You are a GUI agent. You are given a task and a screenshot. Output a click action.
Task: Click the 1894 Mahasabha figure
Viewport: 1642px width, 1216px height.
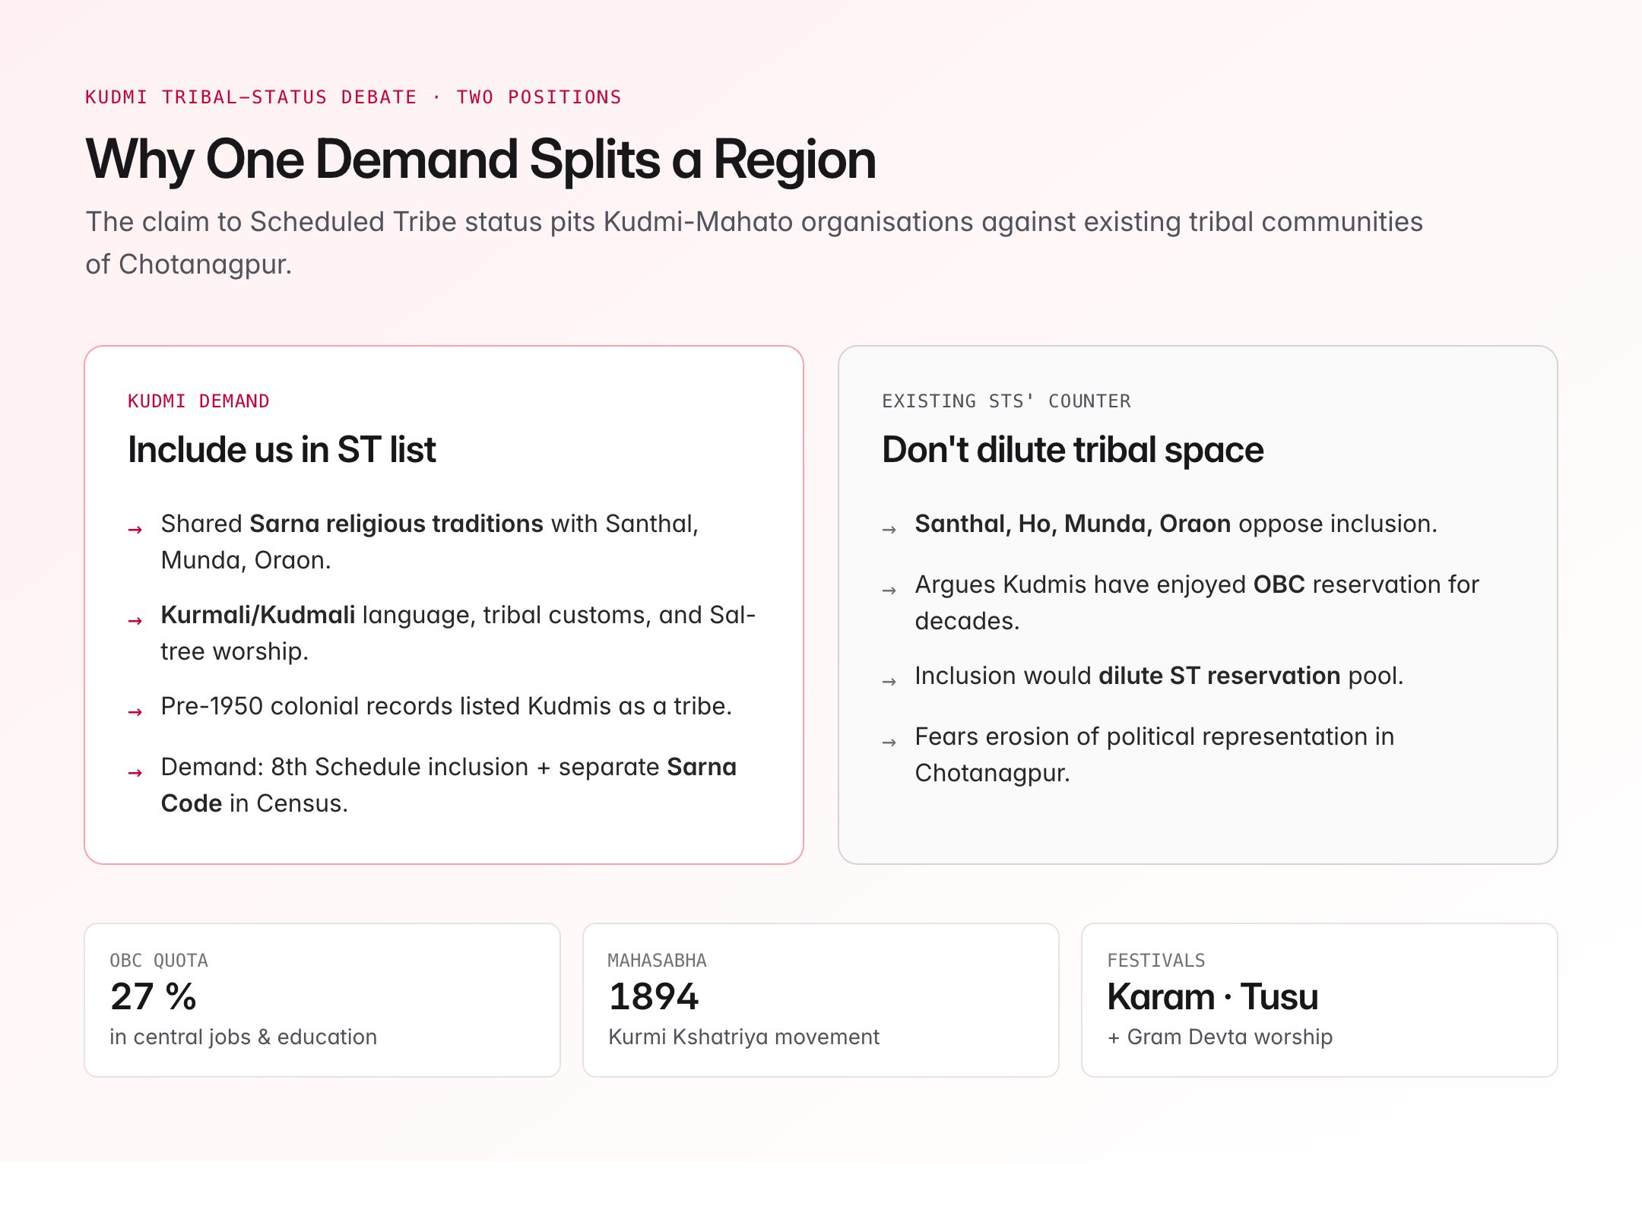[x=653, y=996]
